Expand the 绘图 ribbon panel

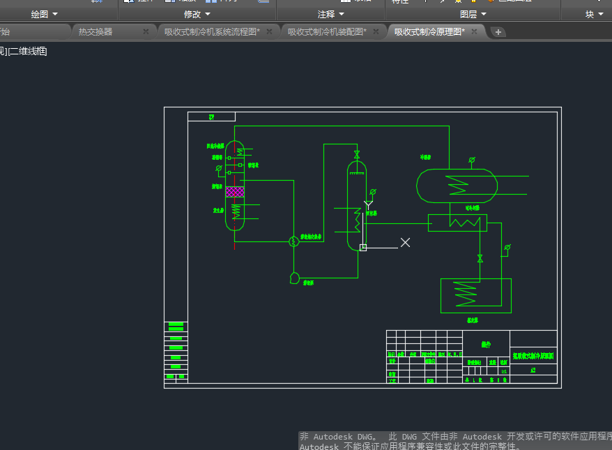(x=44, y=15)
